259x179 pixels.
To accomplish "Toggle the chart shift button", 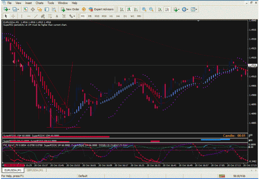I will tap(167, 10).
